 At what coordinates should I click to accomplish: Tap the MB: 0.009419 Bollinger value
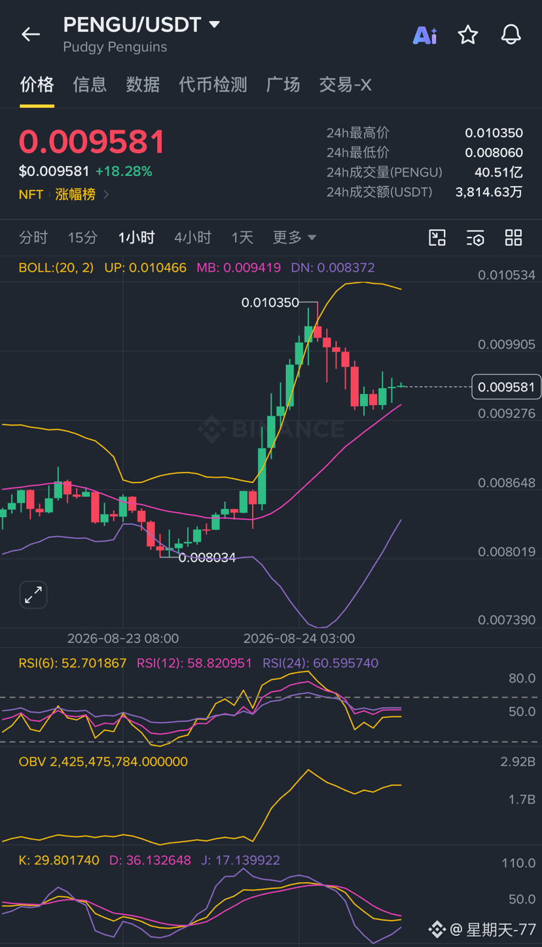(238, 268)
